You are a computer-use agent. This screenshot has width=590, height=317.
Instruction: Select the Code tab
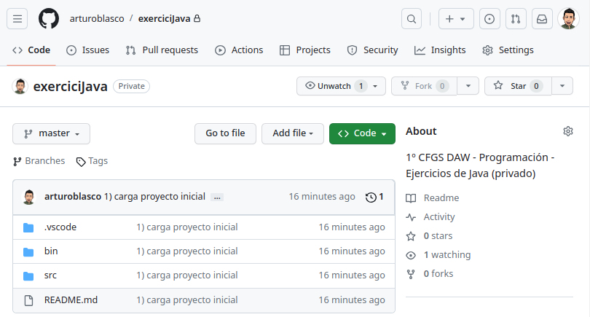pos(31,50)
